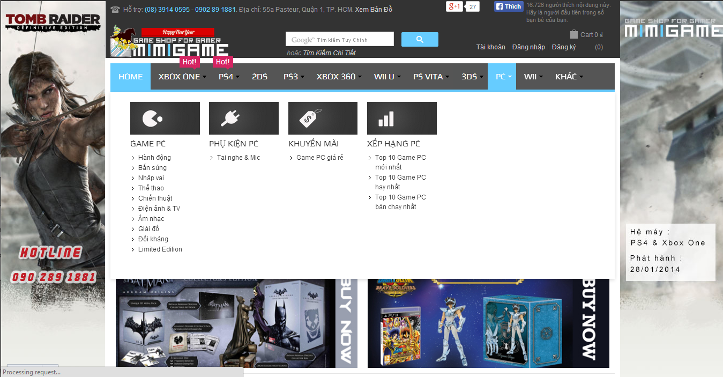Select Đối kháng game category

pyautogui.click(x=153, y=239)
